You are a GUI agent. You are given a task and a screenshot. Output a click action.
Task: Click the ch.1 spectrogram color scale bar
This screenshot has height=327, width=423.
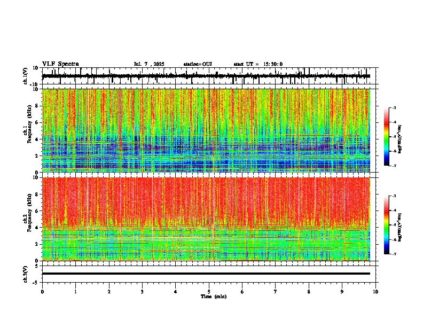387,137
